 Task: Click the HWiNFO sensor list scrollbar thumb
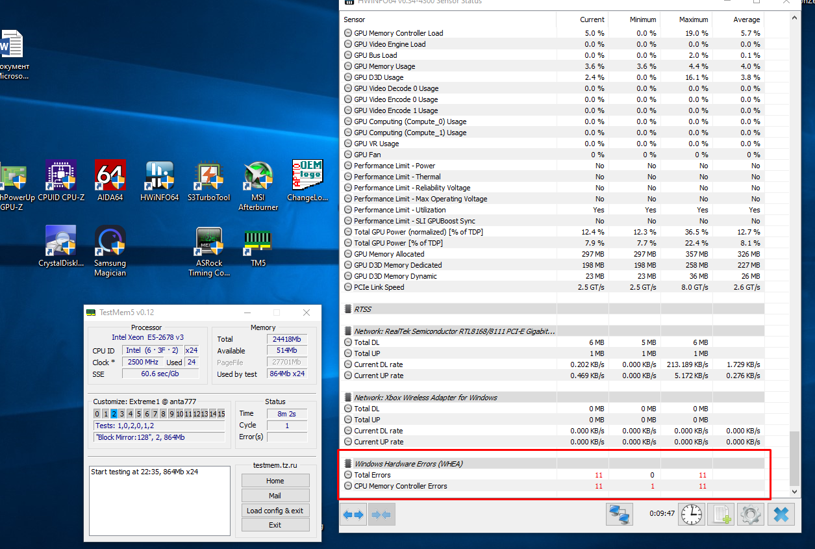(x=795, y=458)
